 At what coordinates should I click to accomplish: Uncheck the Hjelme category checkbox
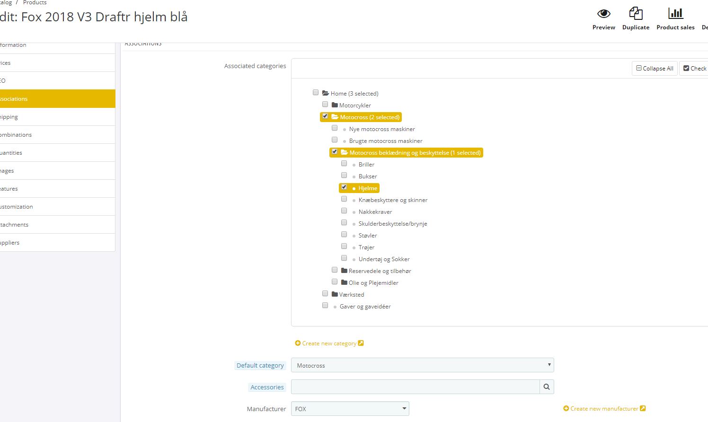click(x=344, y=187)
